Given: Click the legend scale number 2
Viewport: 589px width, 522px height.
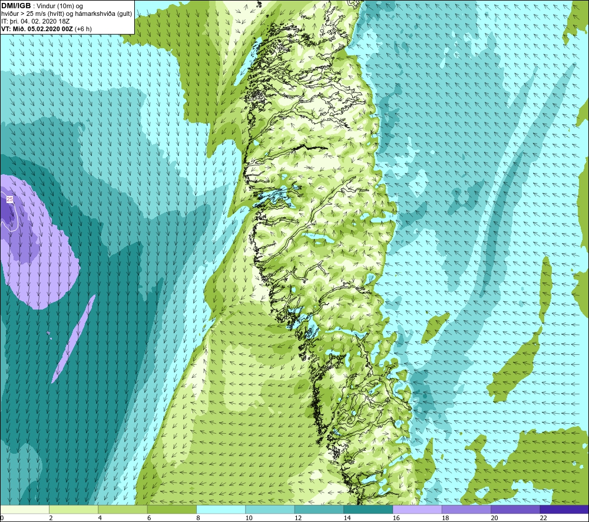Looking at the screenshot, I should [51, 518].
